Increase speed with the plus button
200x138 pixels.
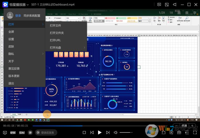coord(192,126)
